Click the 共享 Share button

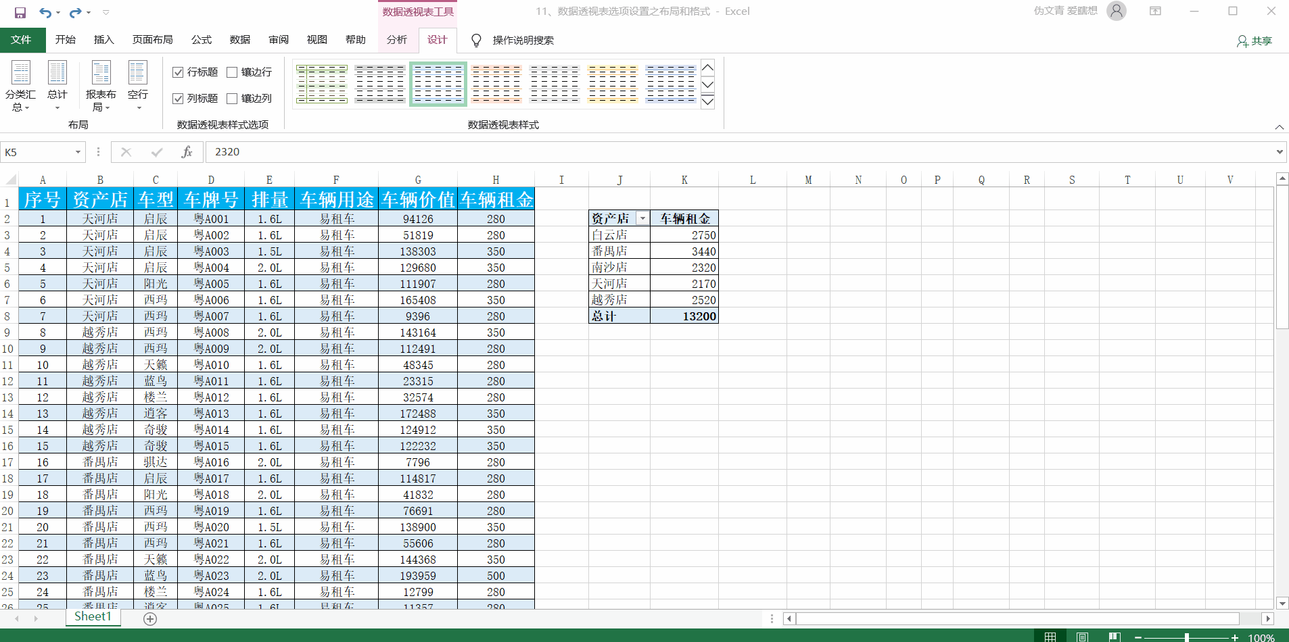[x=1255, y=41]
